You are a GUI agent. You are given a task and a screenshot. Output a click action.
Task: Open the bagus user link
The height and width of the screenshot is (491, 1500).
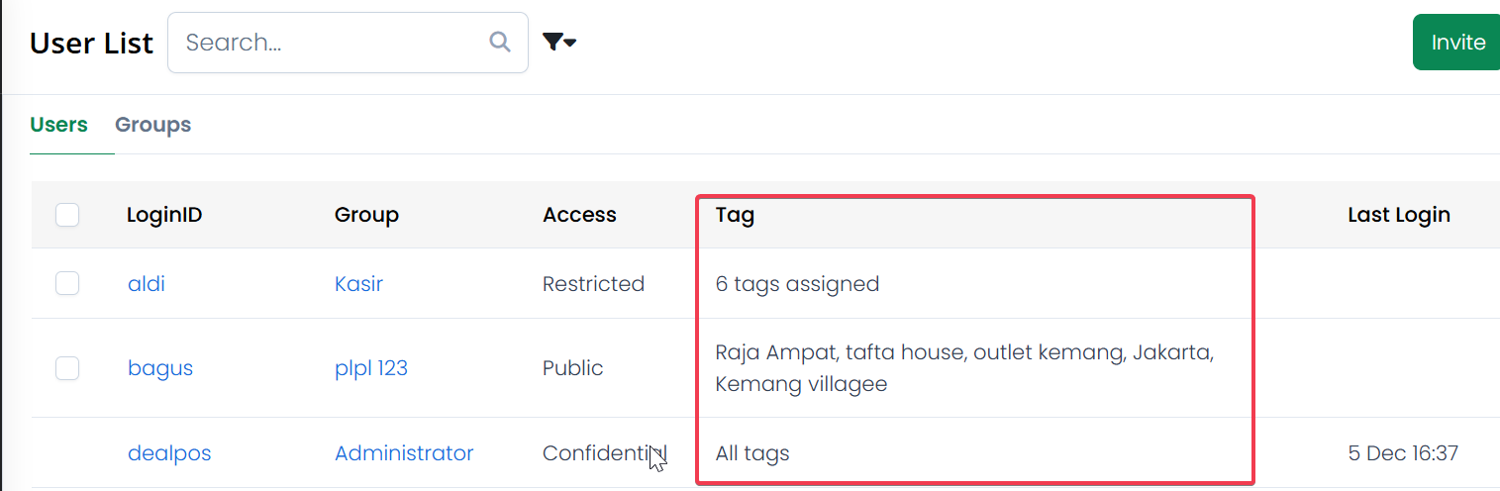coord(160,368)
